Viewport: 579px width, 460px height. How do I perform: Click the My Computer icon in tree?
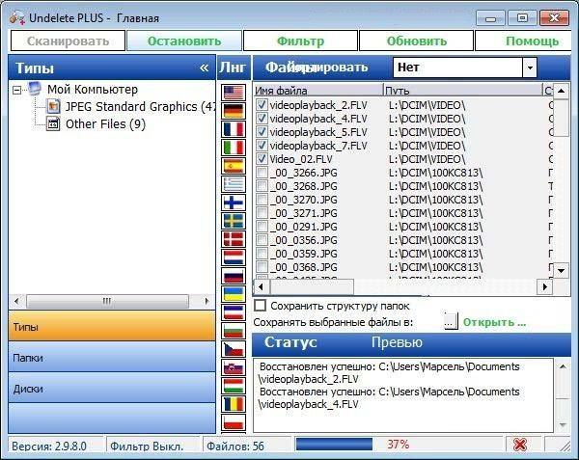pos(35,89)
